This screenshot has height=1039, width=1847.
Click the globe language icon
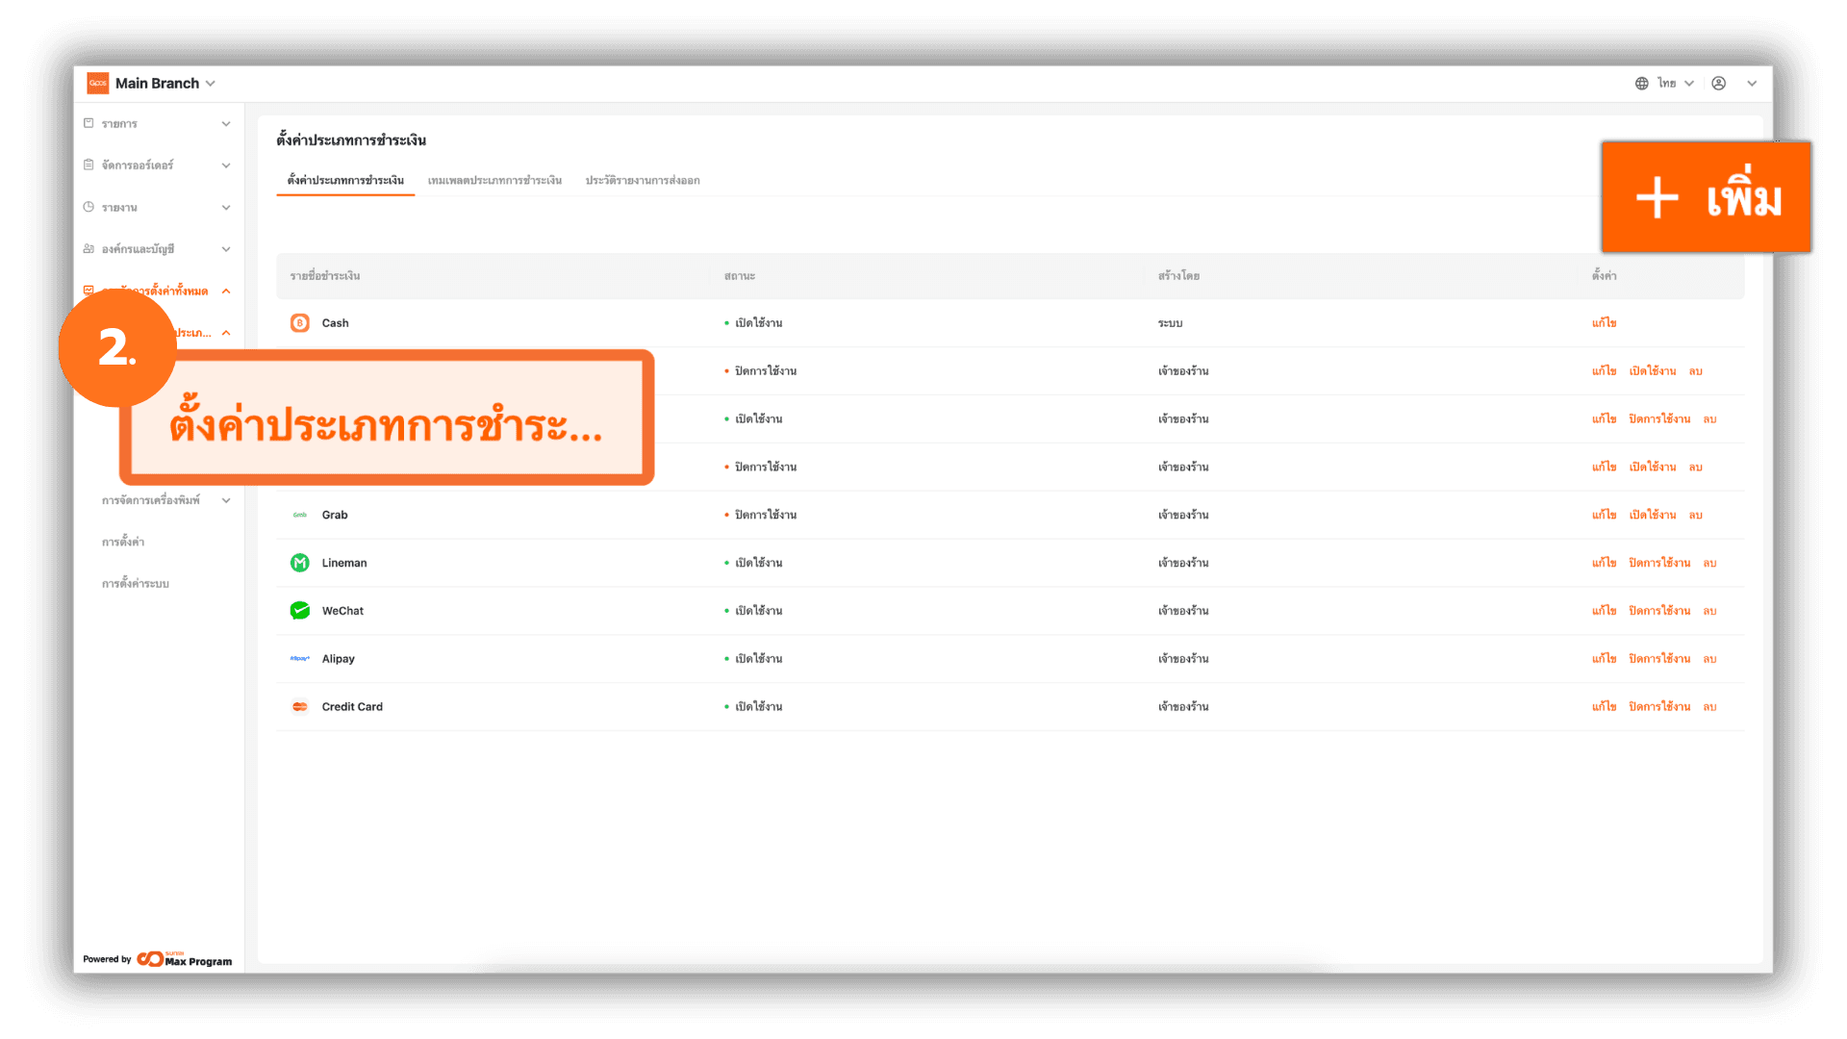point(1641,84)
